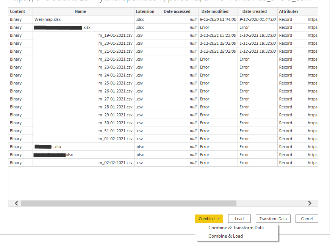
Task: Click the m_01-02-2021.csv file name
Action: [115, 139]
